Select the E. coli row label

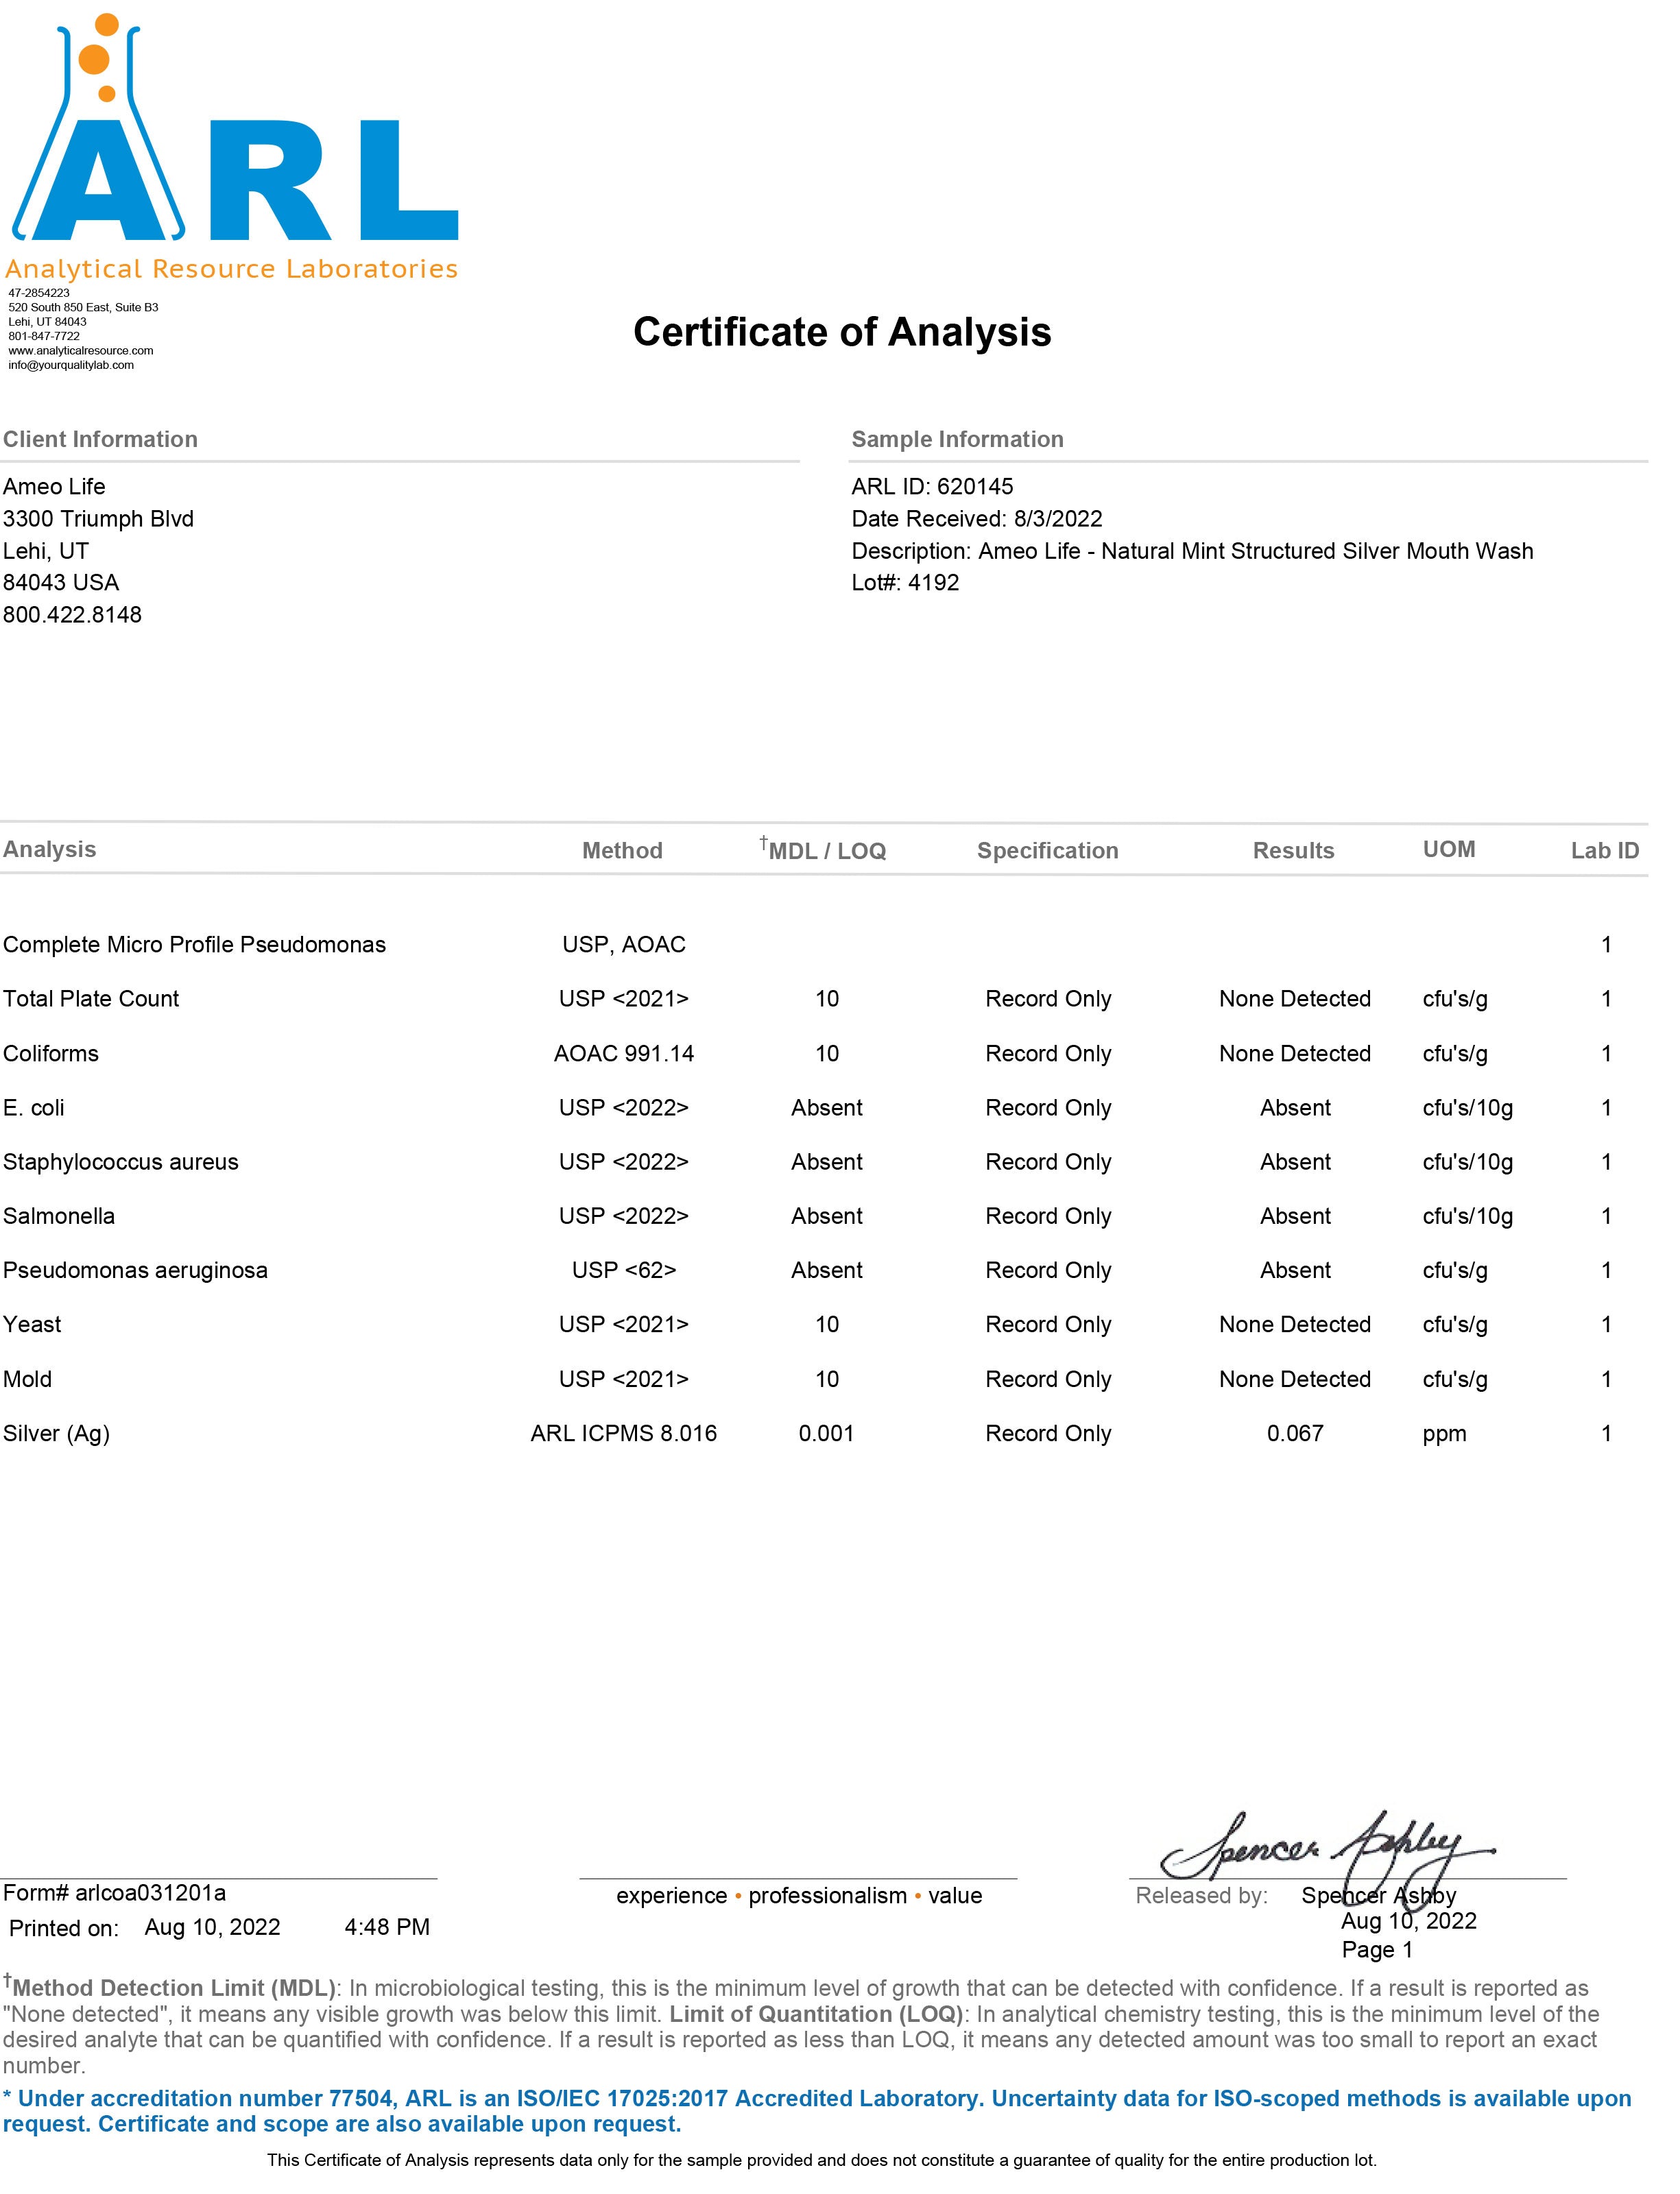point(33,1108)
